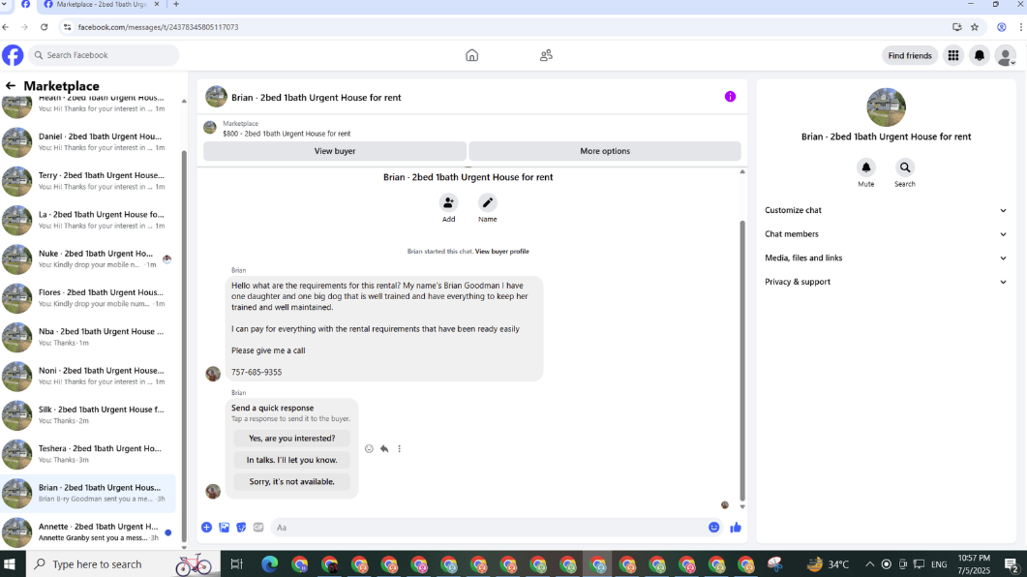Edit chat name with pencil icon

pos(487,203)
